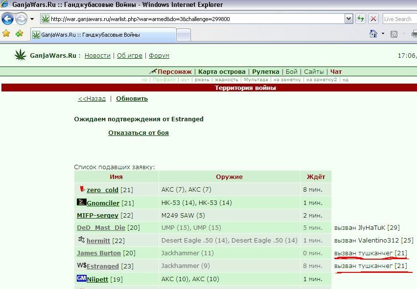Click the RSS feeds icon

394,34
